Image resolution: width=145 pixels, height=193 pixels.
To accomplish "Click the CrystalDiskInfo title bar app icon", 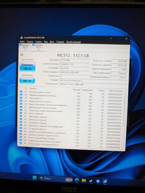I will tap(21, 37).
